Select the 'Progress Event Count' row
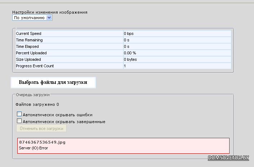Image resolution: width=254 pixels, height=167 pixels. coord(123,66)
